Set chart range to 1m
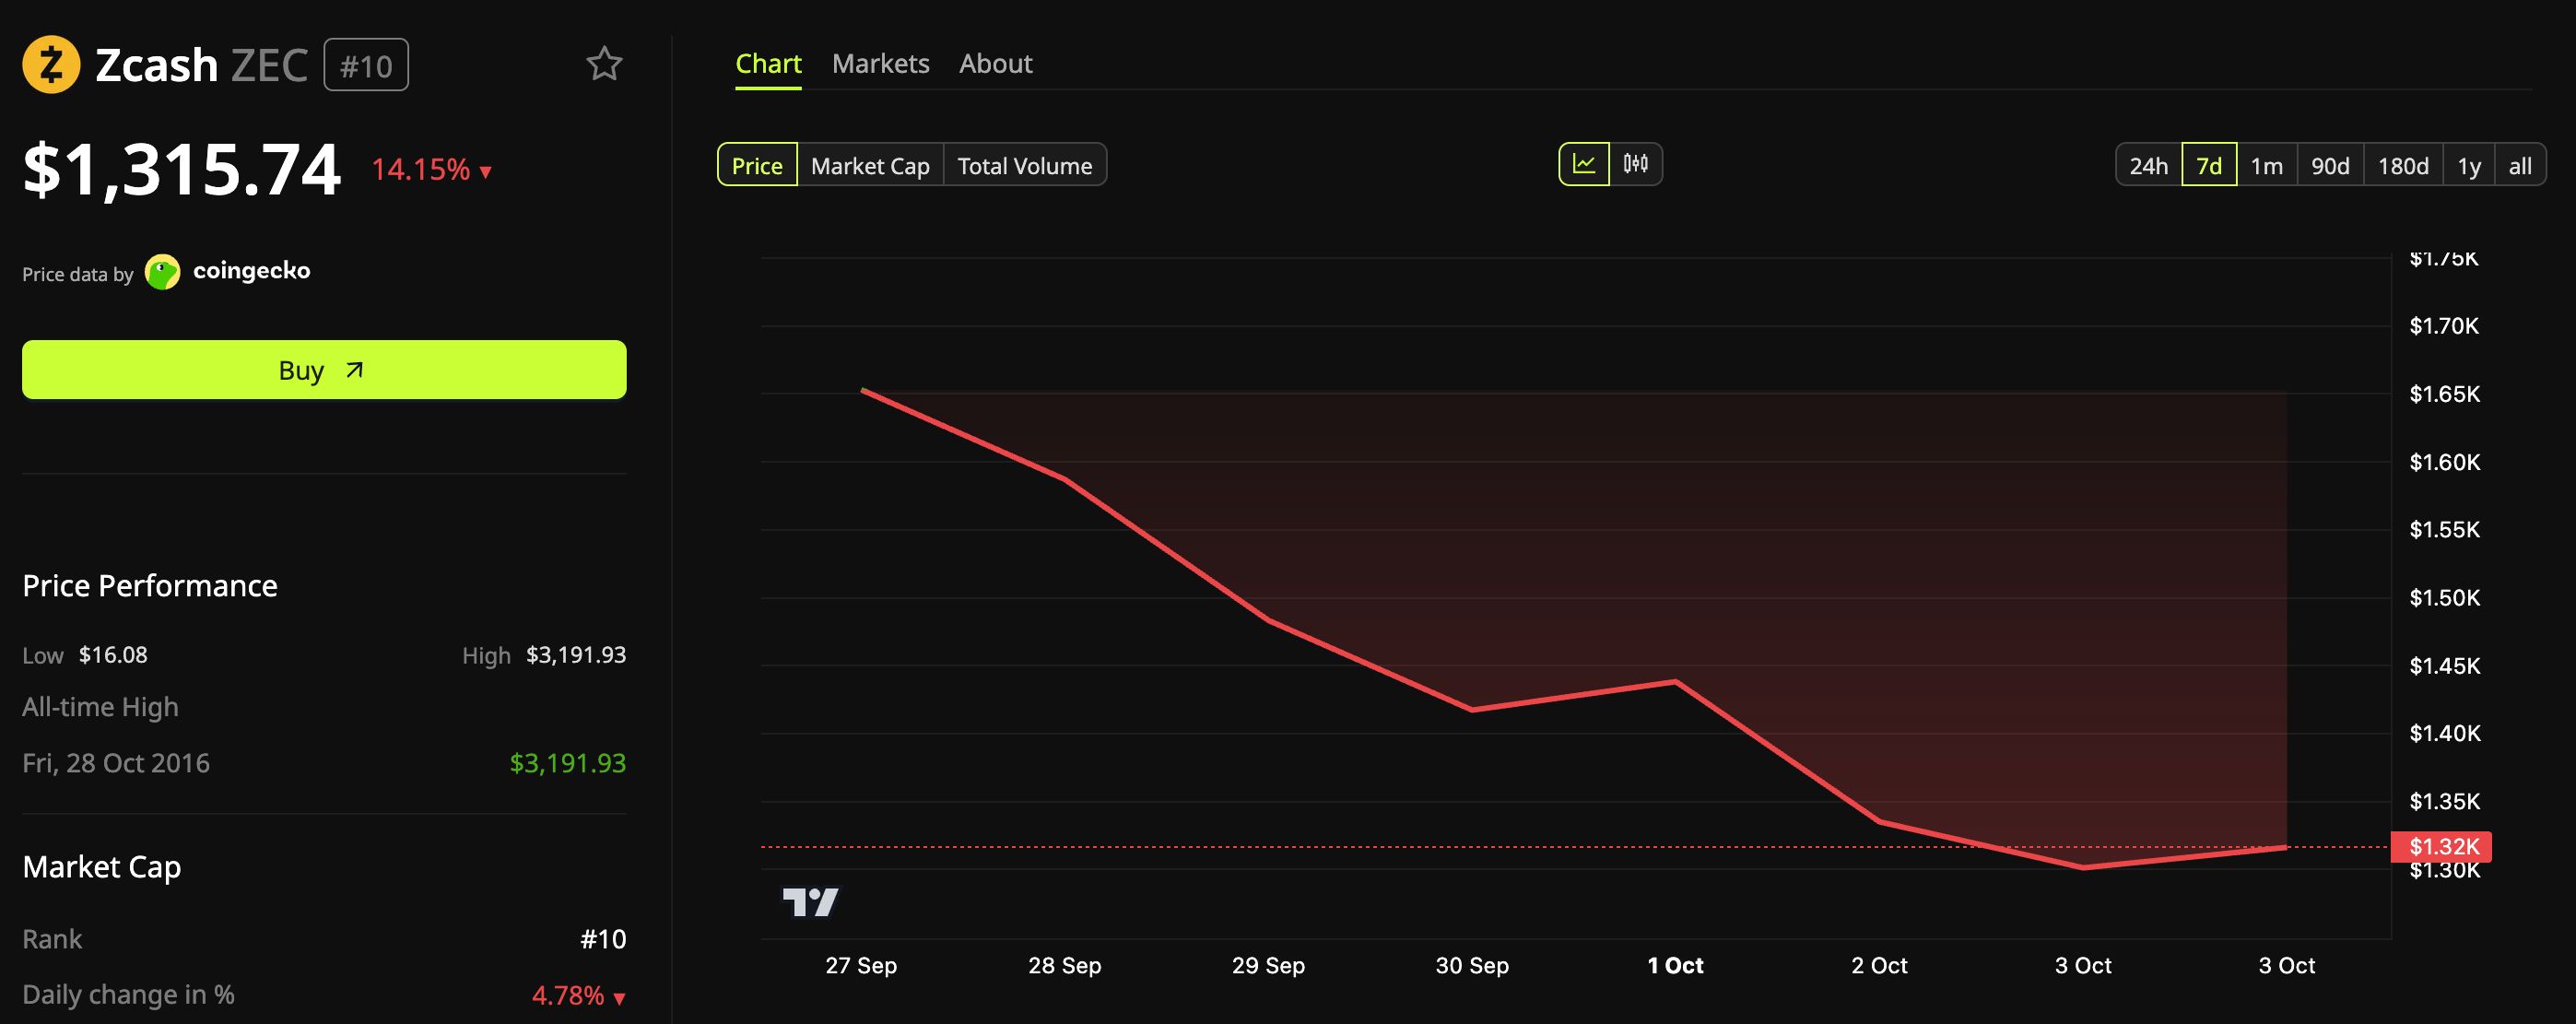Viewport: 2576px width, 1024px height. pyautogui.click(x=2266, y=165)
